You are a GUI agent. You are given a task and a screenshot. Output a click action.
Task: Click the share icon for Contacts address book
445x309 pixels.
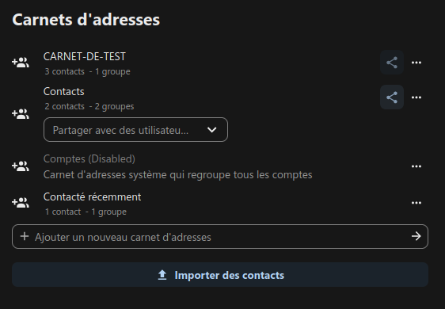(x=392, y=97)
